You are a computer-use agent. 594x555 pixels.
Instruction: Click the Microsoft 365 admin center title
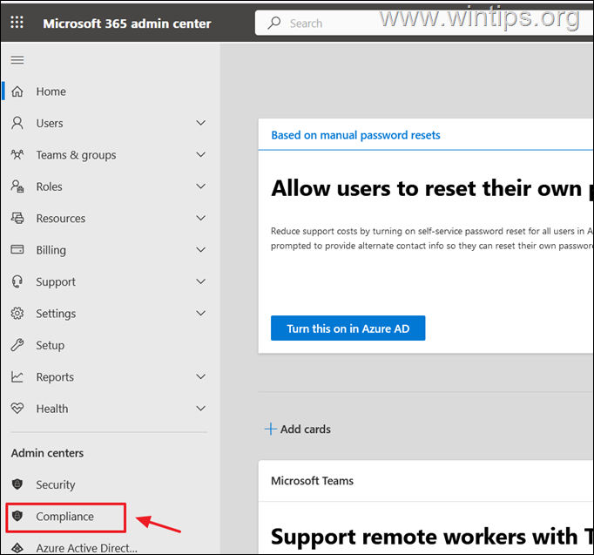point(127,24)
